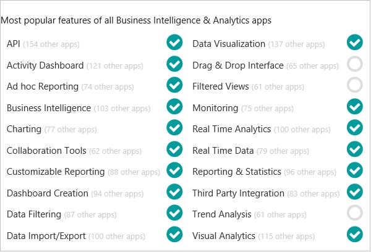Select the Real Time Data label
The height and width of the screenshot is (252, 371).
pos(223,151)
